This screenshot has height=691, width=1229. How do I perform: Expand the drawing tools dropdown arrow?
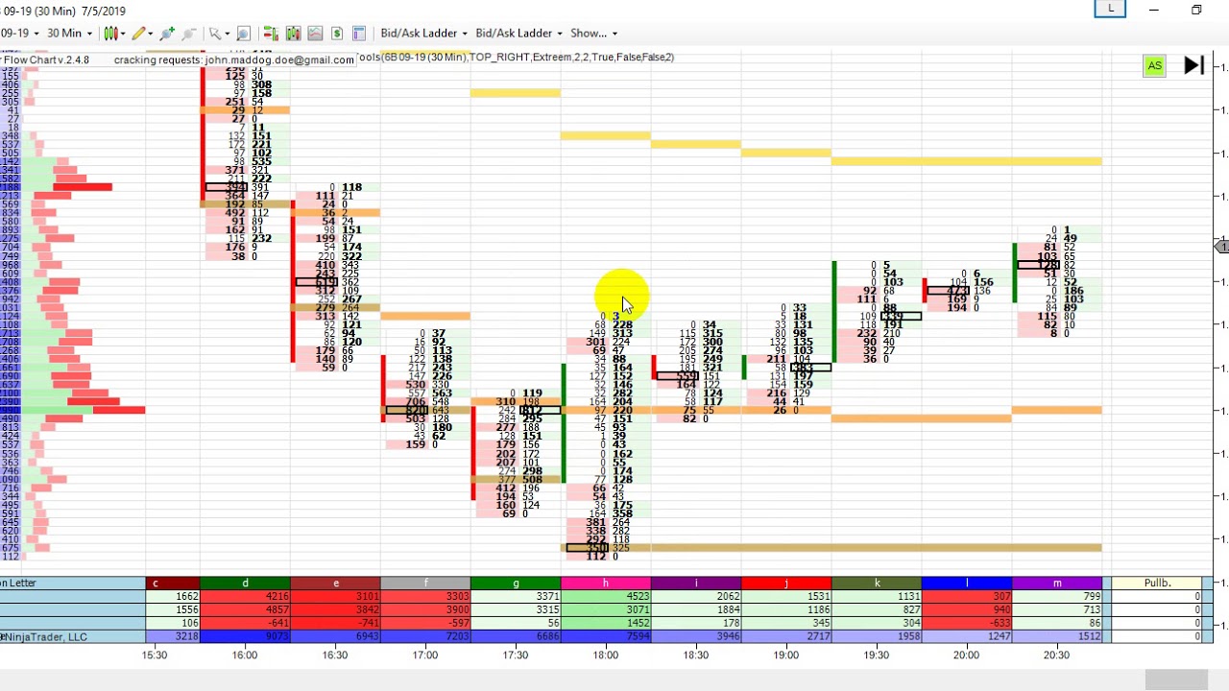tap(152, 33)
